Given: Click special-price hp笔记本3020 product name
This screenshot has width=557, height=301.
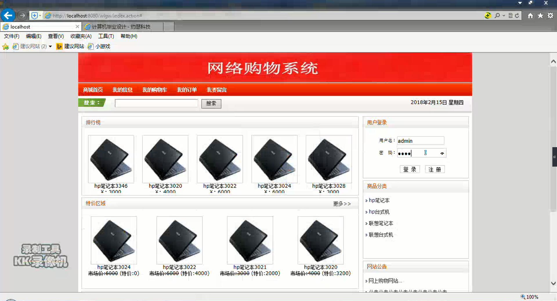Looking at the screenshot, I should point(321,267).
